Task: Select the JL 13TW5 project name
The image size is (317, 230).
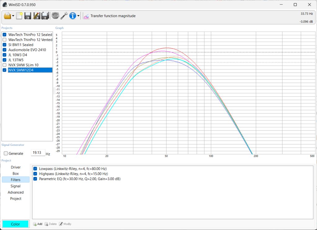Action: coord(16,60)
